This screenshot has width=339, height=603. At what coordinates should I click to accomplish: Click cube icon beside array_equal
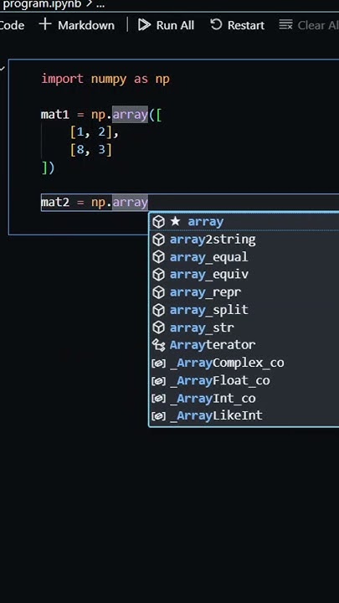pos(158,257)
